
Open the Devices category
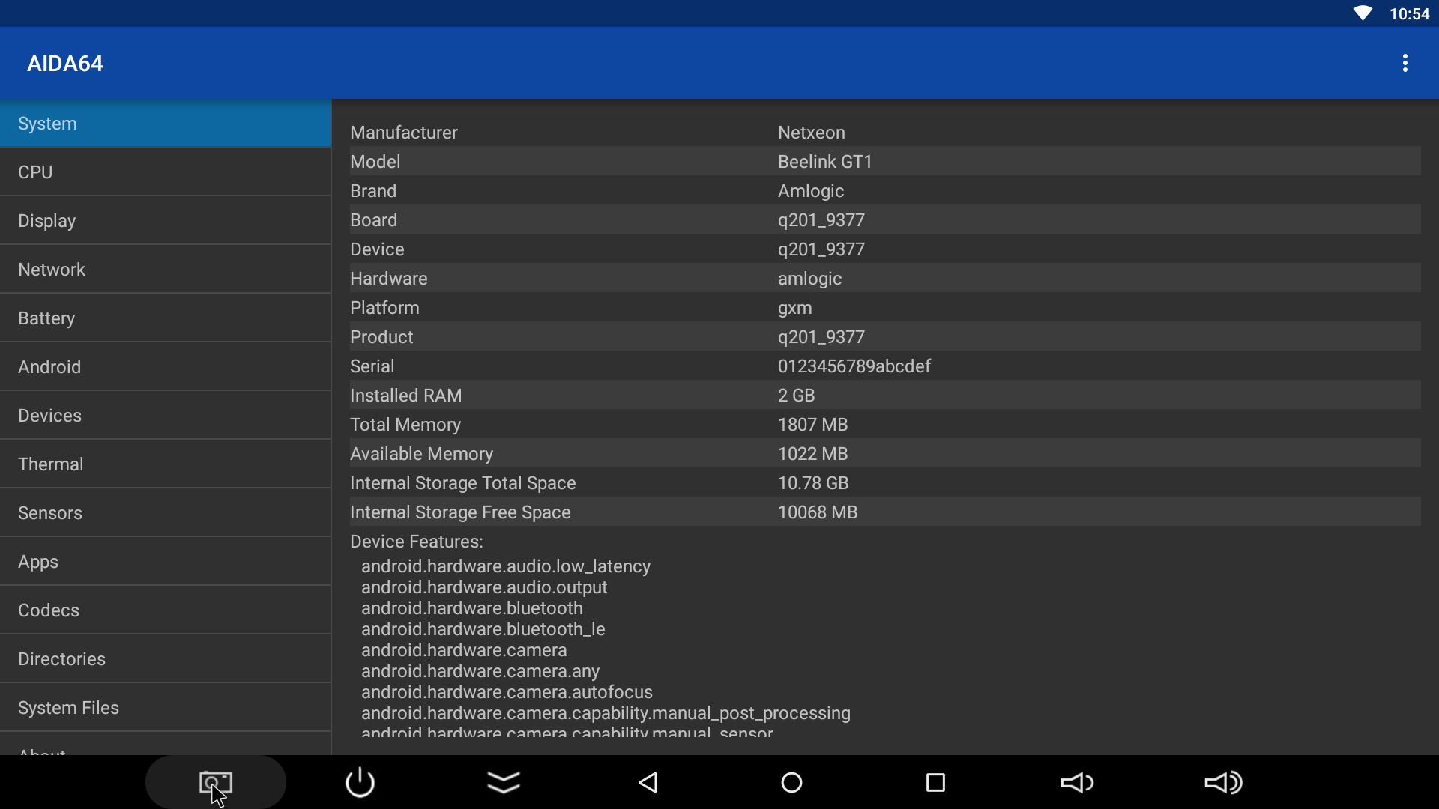(x=166, y=416)
